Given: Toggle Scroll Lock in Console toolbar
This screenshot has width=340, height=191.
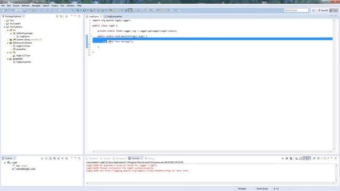Looking at the screenshot, I should coord(300,159).
